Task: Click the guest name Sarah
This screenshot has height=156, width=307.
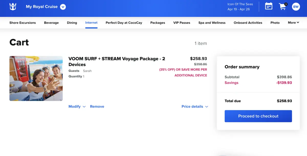Action: click(87, 71)
